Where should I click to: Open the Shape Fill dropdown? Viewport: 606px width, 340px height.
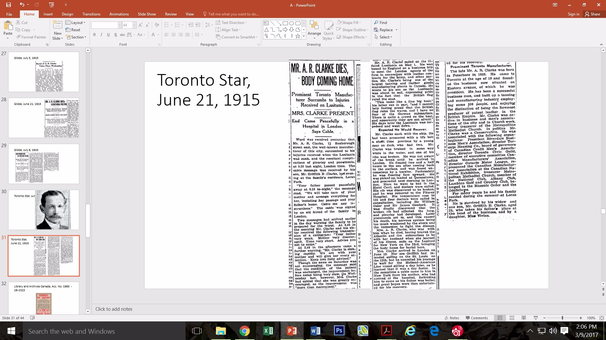pyautogui.click(x=349, y=23)
